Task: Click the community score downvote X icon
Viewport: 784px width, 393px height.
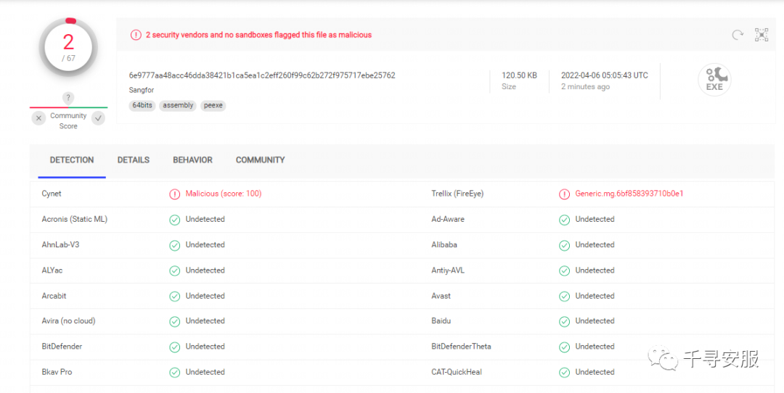Action: (x=38, y=118)
